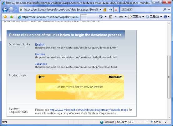Click the Back navigation arrow button
173x126 pixels.
pos(5,10)
